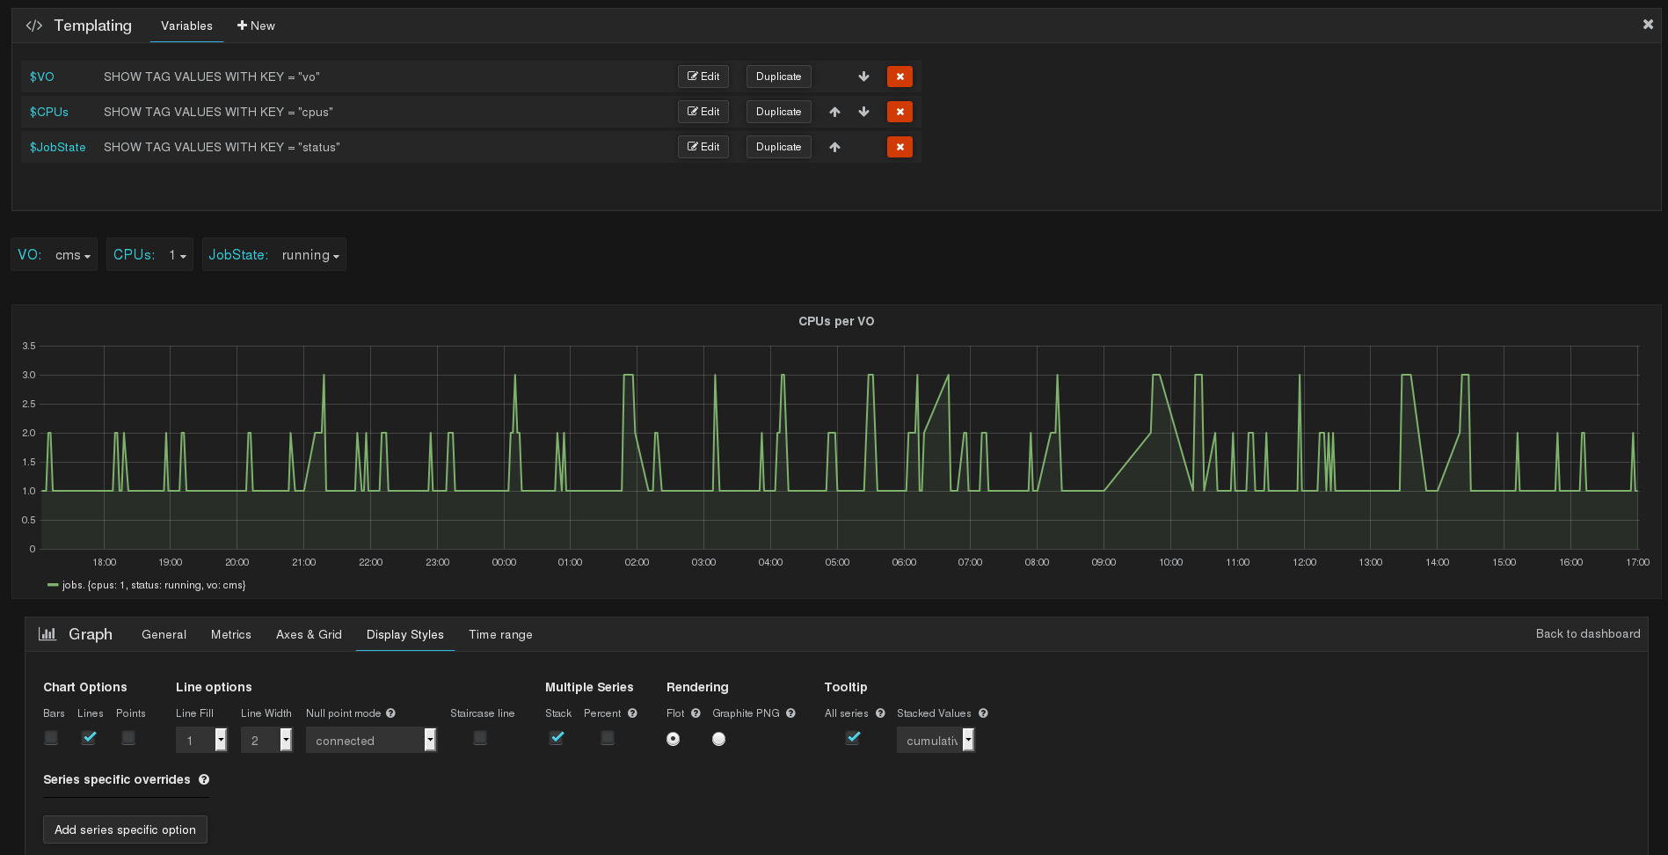The width and height of the screenshot is (1668, 855).
Task: Delete the $VO variable with red X
Action: coord(900,77)
